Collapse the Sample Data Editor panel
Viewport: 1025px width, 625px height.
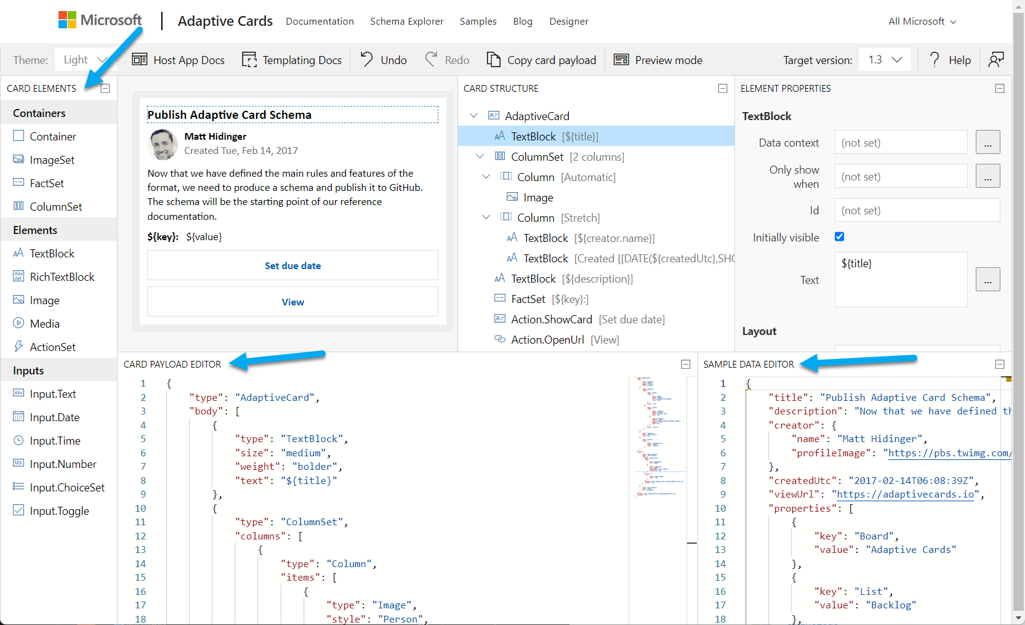click(x=1000, y=365)
